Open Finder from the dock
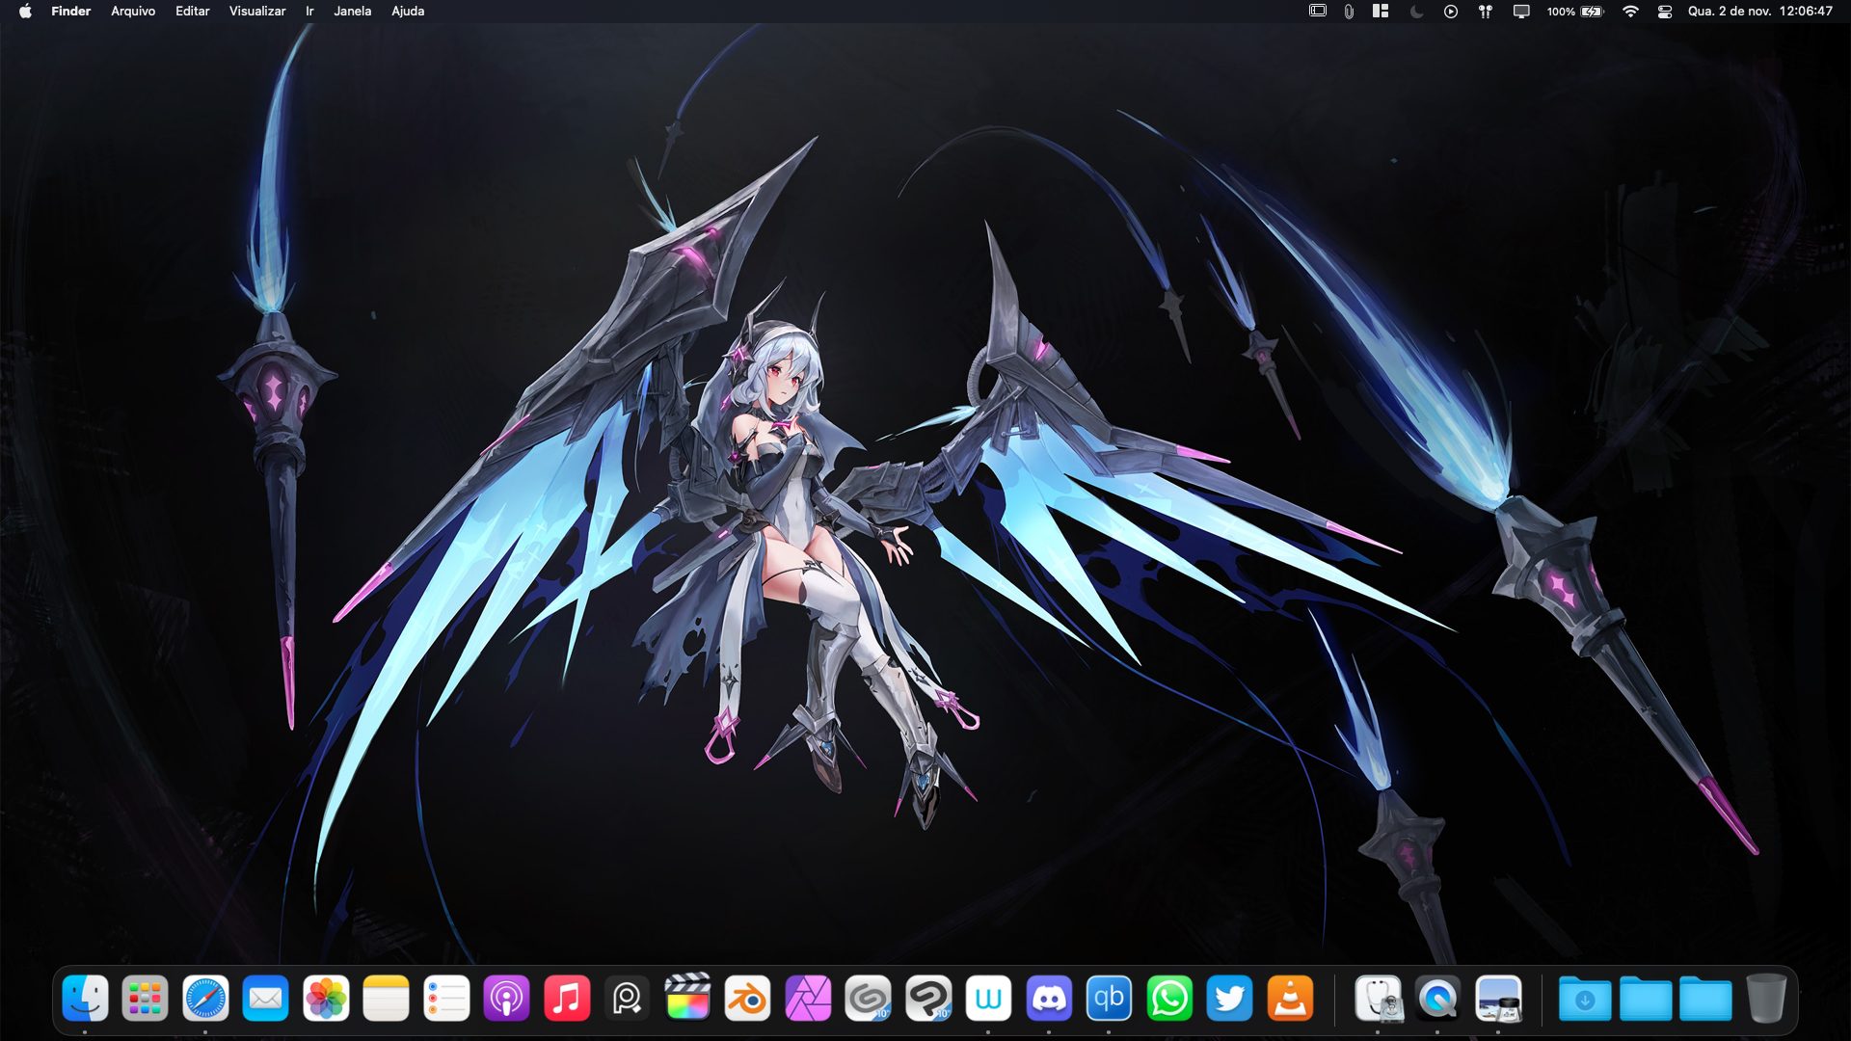This screenshot has height=1041, width=1851. click(85, 999)
